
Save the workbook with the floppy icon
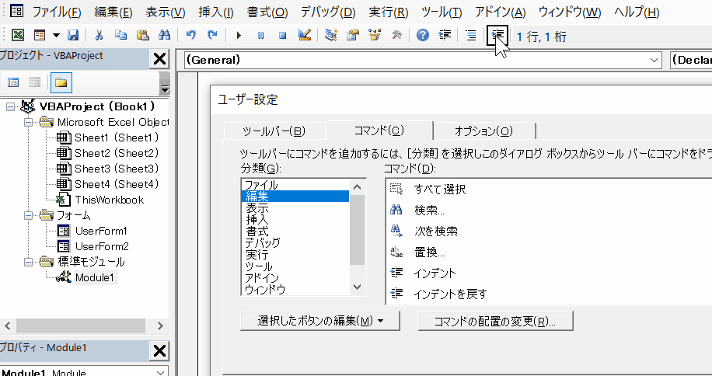72,35
